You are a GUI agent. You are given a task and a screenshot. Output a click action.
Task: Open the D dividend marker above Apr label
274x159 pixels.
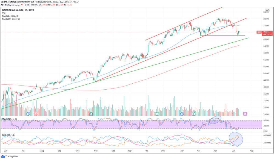(x=182, y=114)
